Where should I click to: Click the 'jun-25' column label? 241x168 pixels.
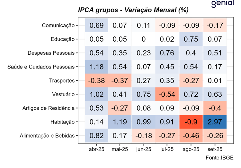coord(144,149)
